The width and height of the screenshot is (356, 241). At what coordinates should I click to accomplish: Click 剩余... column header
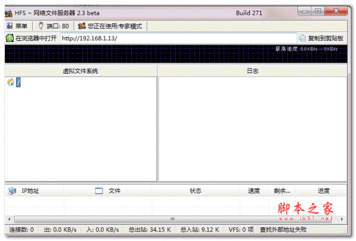pos(282,191)
